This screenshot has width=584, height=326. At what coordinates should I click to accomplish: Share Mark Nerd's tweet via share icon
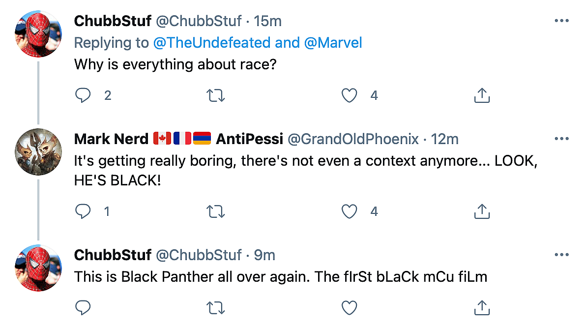(x=482, y=211)
